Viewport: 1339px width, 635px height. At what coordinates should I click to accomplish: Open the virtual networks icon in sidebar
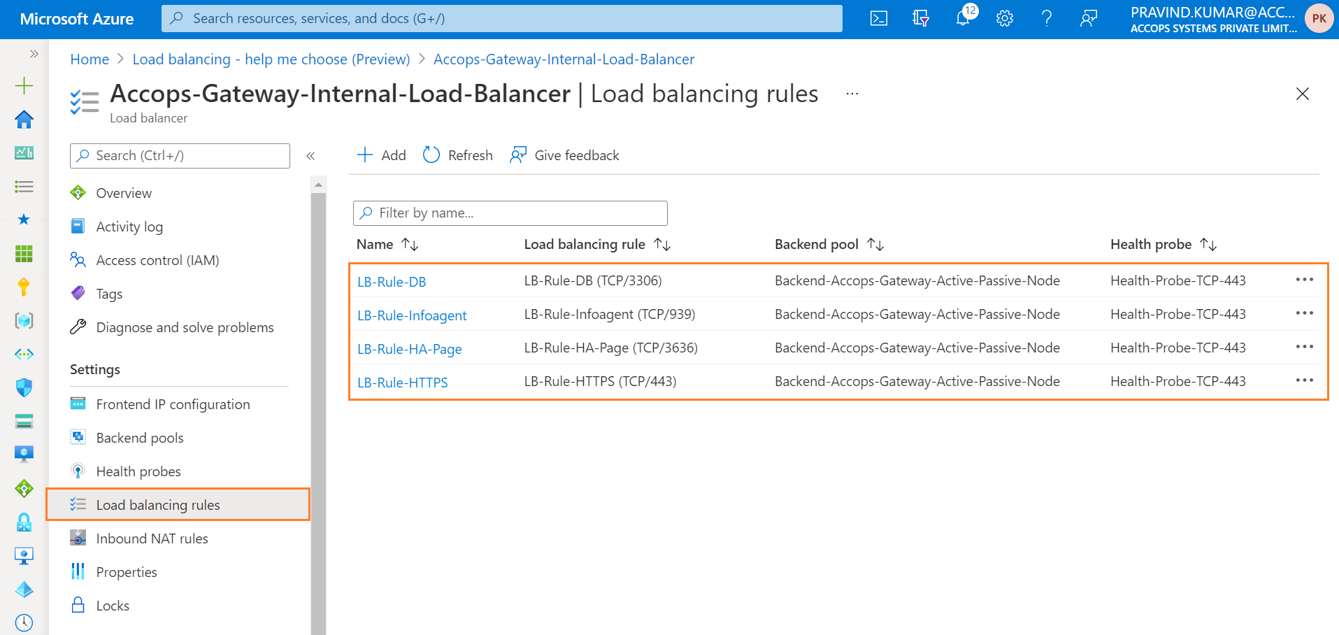tap(24, 354)
